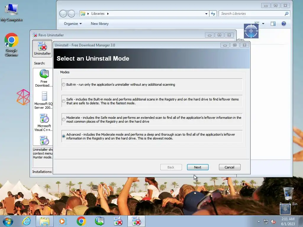Click the Uninstaller toolbar icon in Revo
The image size is (303, 227).
pyautogui.click(x=42, y=48)
